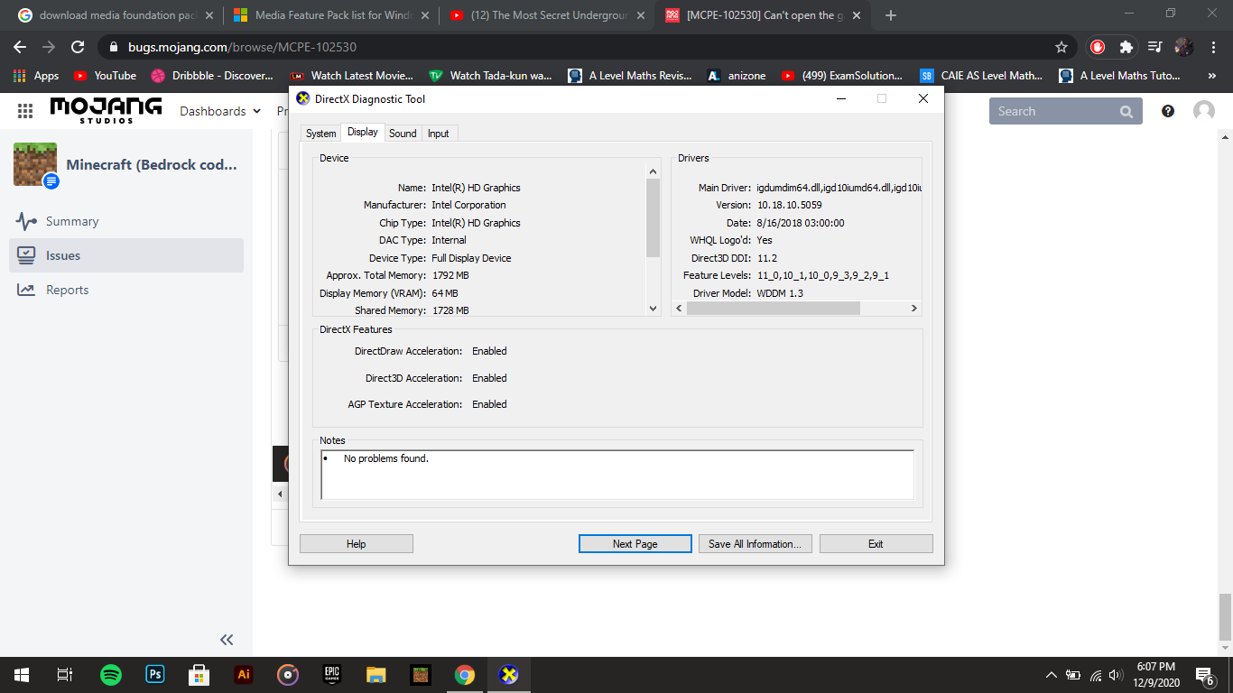Open the Input tab
This screenshot has width=1233, height=693.
coord(439,134)
